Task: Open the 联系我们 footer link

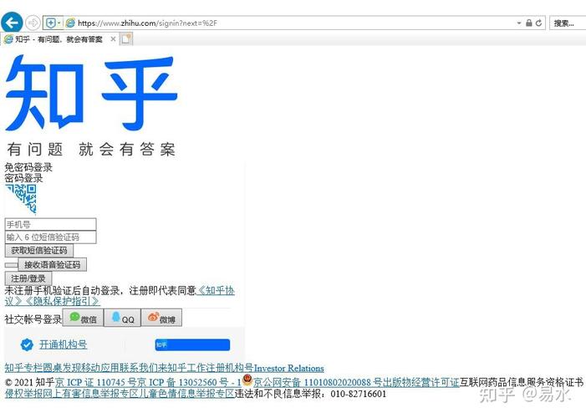Action: pyautogui.click(x=139, y=368)
